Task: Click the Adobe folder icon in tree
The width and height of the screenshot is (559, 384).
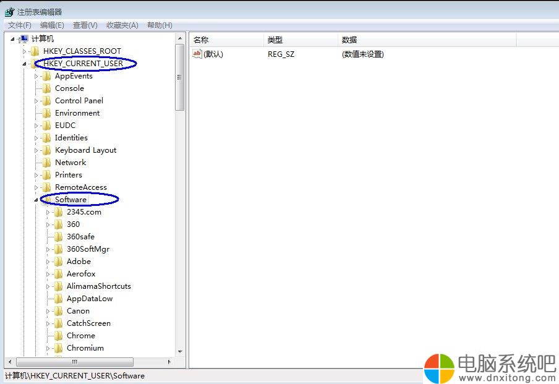Action: pyautogui.click(x=59, y=262)
